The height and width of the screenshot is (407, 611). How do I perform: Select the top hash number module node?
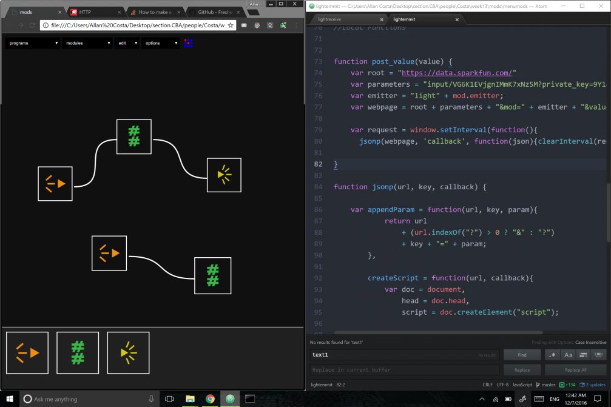coord(134,136)
